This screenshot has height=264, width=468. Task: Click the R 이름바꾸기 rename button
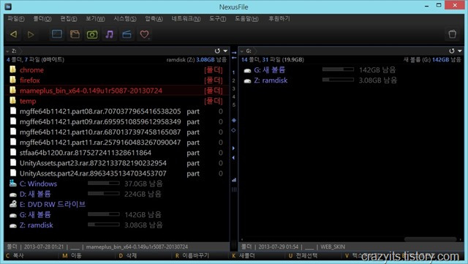click(192, 256)
